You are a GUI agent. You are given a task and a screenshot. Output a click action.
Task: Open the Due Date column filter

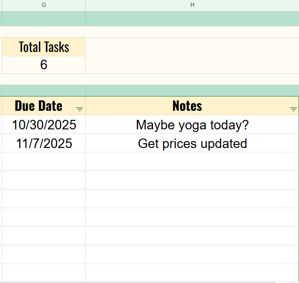coord(80,109)
